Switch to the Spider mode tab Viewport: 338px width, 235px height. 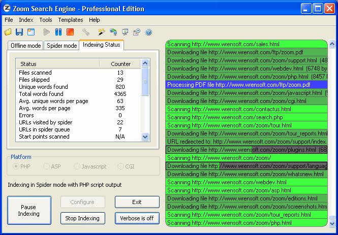pos(62,46)
